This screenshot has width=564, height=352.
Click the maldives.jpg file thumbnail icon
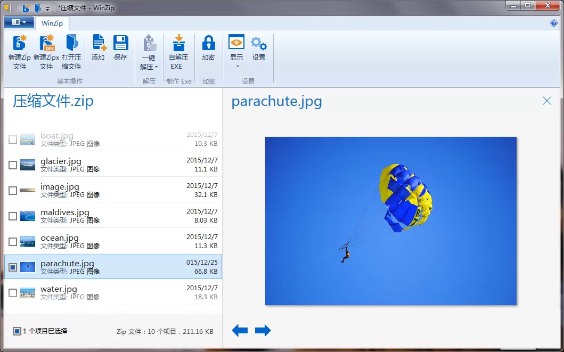28,216
